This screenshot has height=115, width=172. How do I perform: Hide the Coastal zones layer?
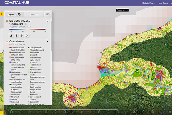pos(7,41)
